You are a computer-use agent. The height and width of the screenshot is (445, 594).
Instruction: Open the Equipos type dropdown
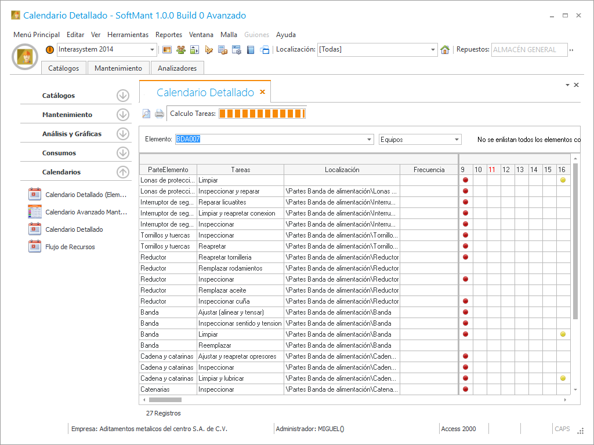(457, 140)
